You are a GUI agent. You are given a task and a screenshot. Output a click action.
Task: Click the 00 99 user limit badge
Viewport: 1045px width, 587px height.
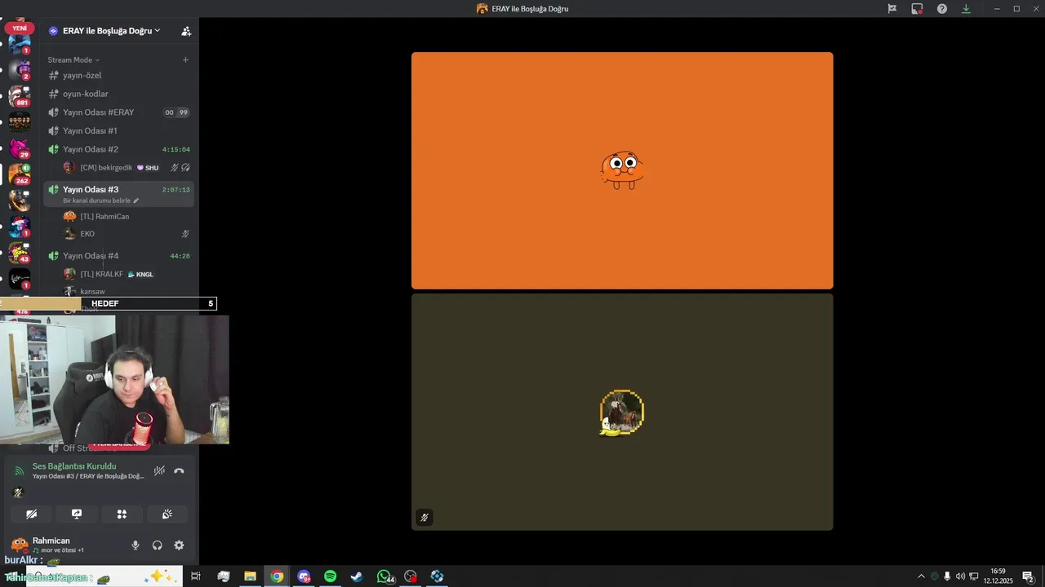click(176, 113)
